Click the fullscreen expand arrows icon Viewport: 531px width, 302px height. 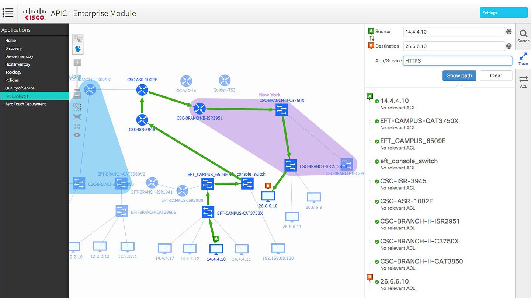(x=77, y=126)
